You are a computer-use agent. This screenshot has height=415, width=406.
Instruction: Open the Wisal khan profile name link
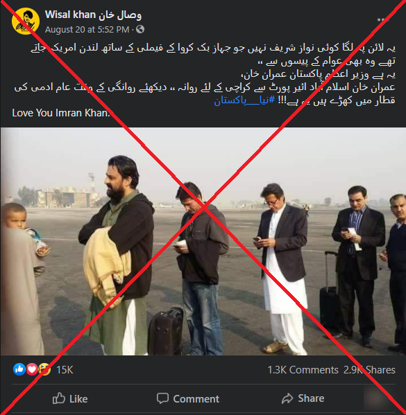pyautogui.click(x=93, y=15)
